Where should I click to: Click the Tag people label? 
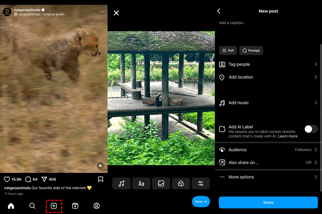[239, 64]
